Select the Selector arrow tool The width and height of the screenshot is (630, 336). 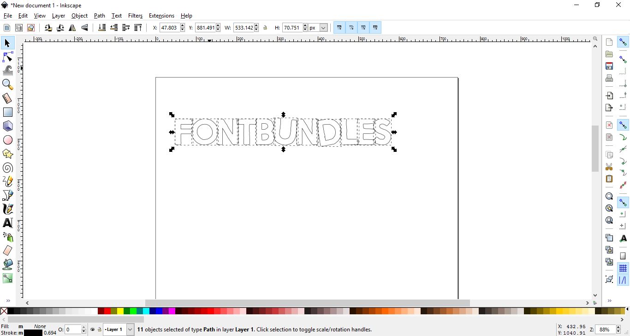7,43
